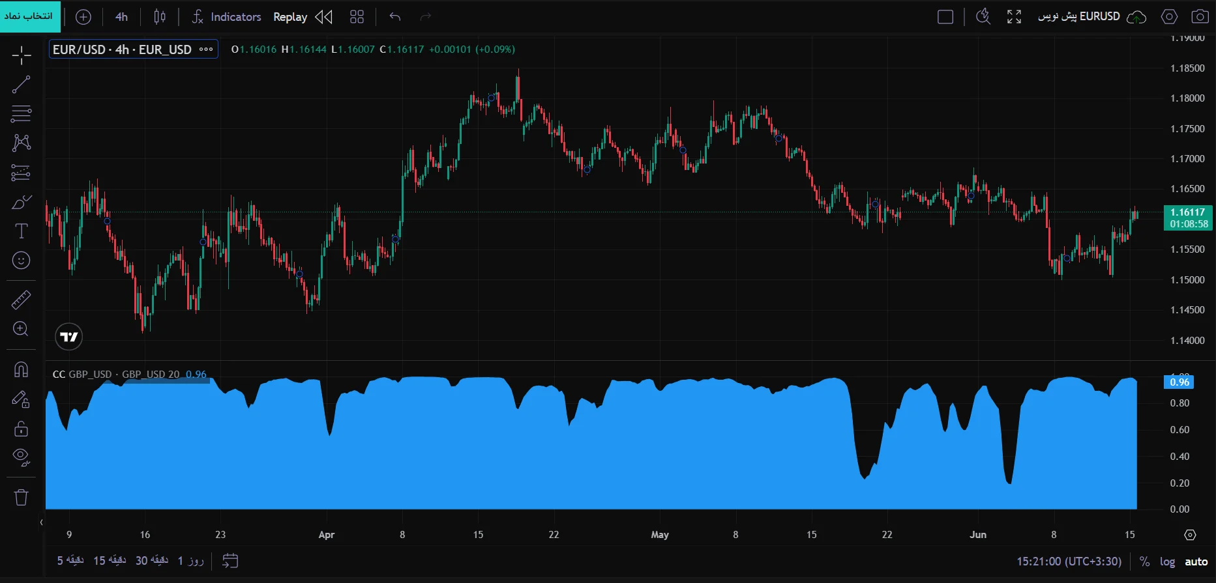Select the Text annotation tool
The height and width of the screenshot is (583, 1216).
point(22,231)
